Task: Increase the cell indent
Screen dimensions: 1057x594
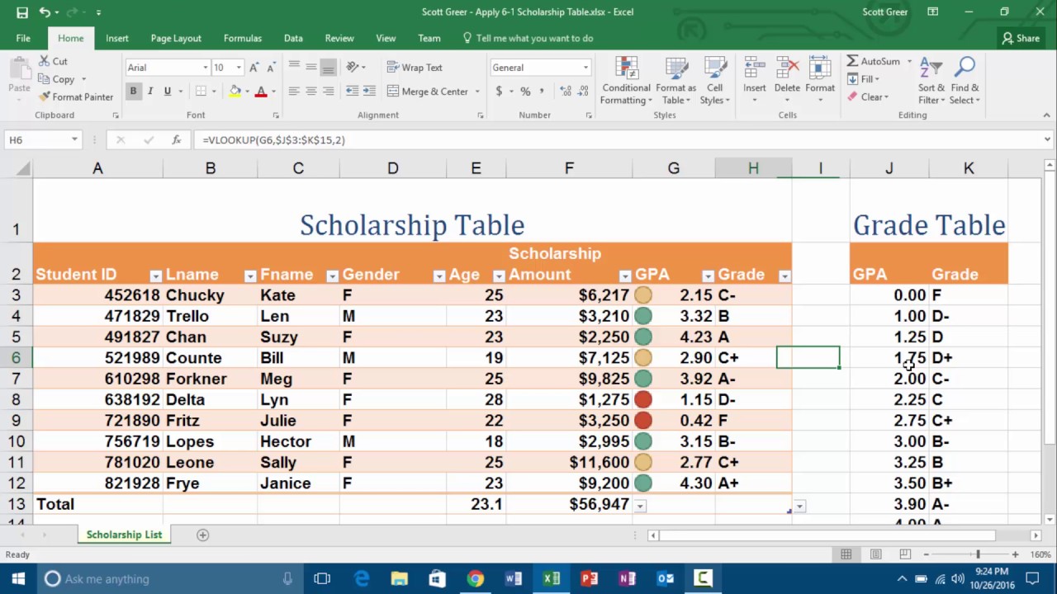Action: tap(369, 92)
